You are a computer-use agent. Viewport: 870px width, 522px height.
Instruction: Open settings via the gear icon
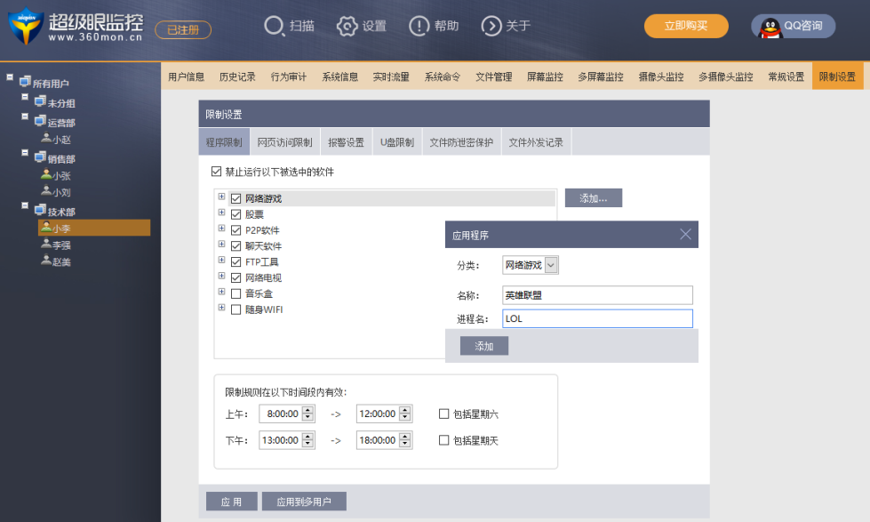tap(347, 27)
